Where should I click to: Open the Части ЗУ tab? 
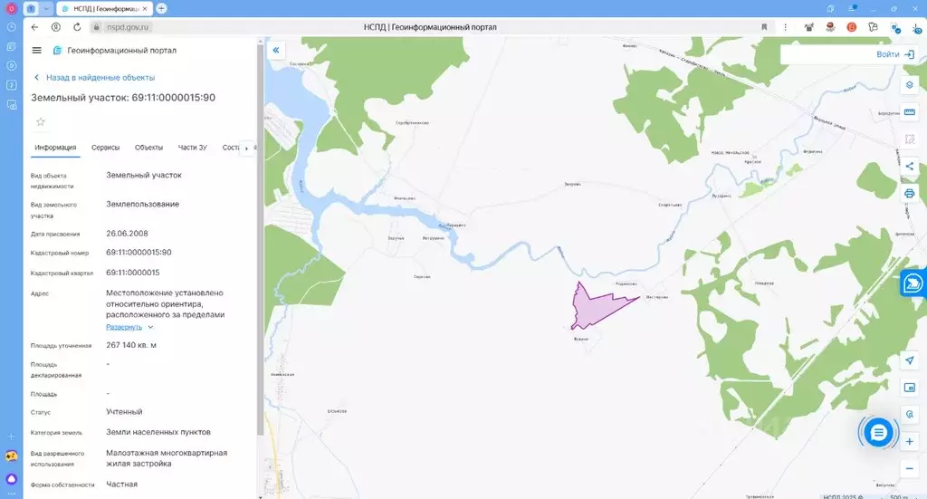coord(192,148)
